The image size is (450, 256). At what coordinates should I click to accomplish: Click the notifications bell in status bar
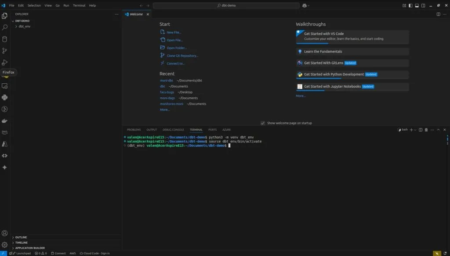point(445,253)
